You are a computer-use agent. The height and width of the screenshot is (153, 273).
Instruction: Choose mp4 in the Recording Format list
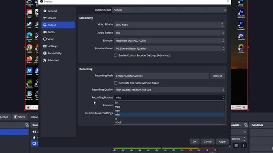[x=169, y=107]
